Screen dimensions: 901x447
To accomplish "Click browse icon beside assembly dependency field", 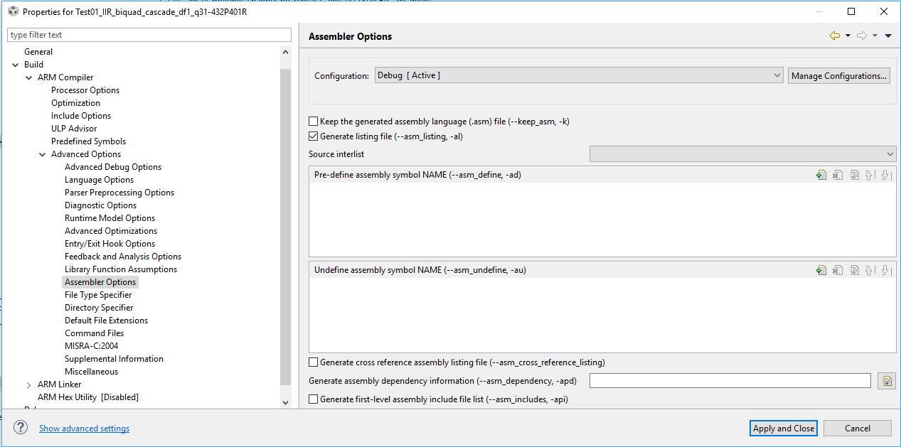I will pos(886,381).
